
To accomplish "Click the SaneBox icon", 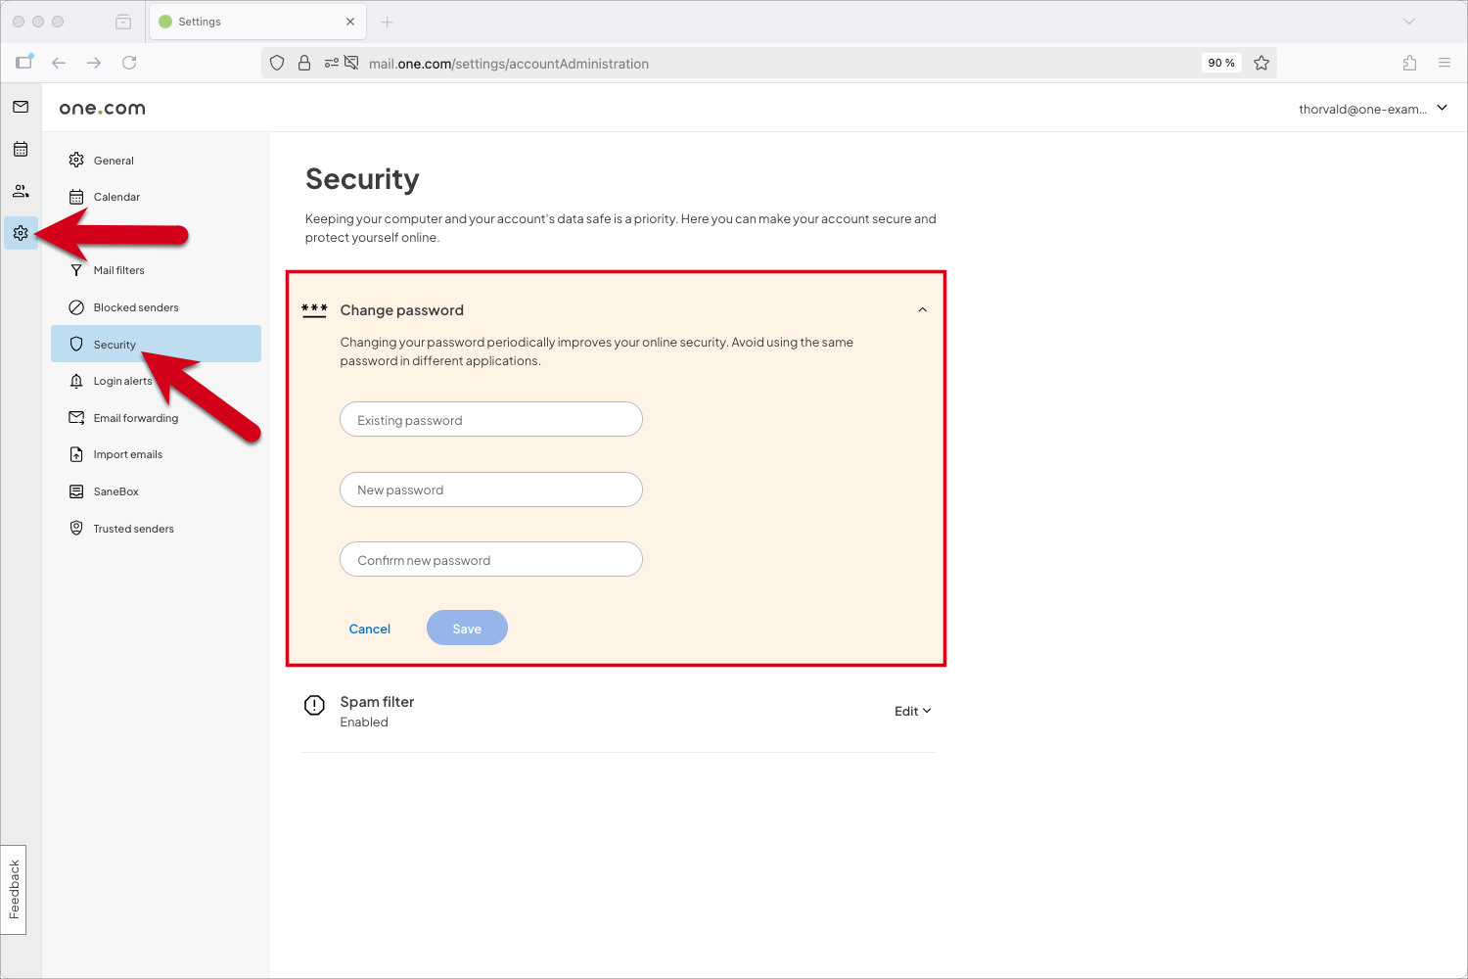I will [x=76, y=490].
